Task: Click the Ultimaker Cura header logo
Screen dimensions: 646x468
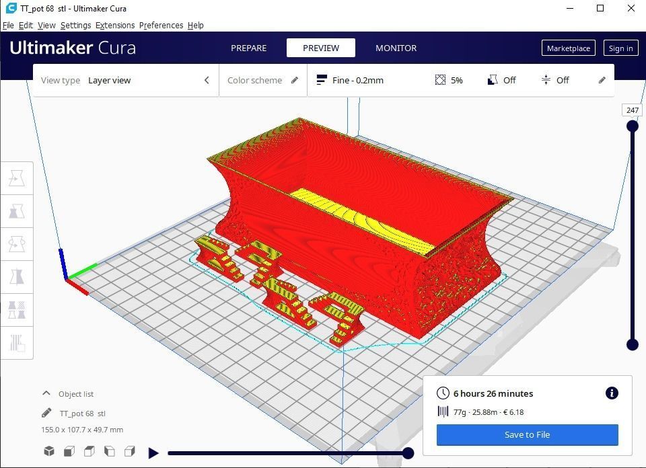Action: 73,48
